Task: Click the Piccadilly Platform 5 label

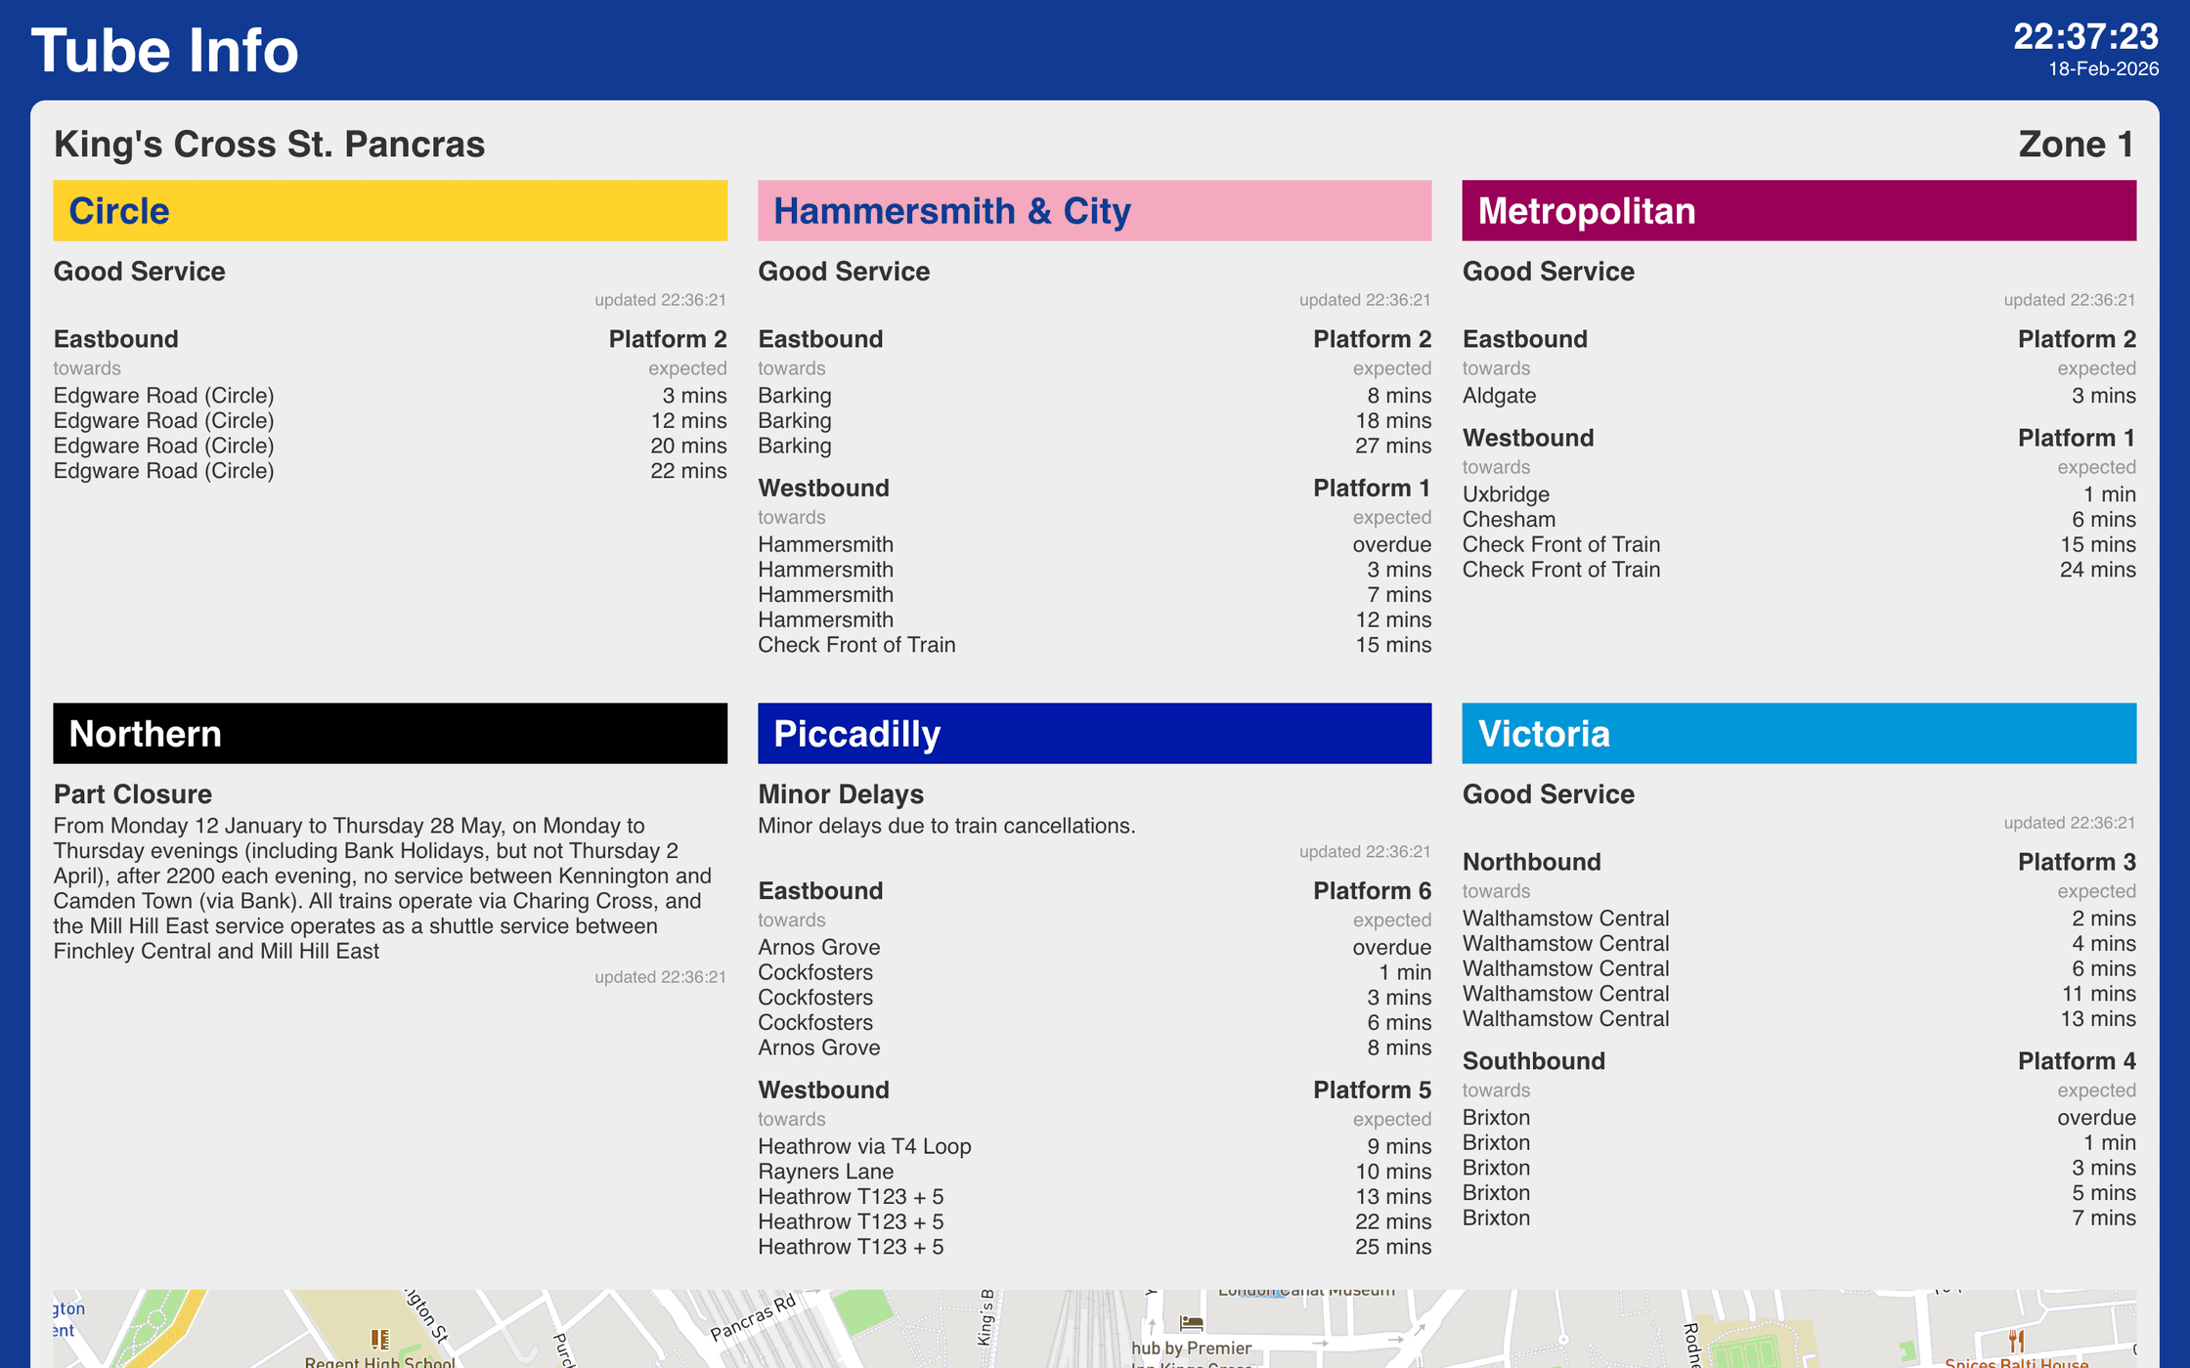Action: click(x=1372, y=1090)
